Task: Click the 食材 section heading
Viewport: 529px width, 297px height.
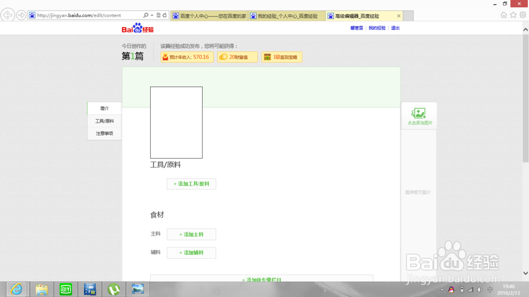Action: 157,215
